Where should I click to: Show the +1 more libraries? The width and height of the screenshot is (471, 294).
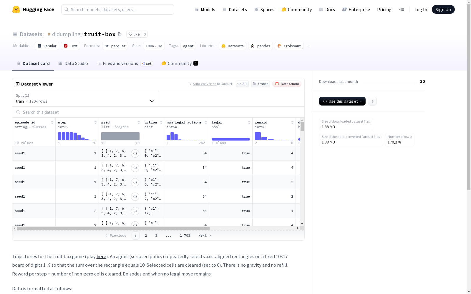click(x=309, y=46)
